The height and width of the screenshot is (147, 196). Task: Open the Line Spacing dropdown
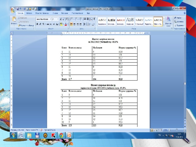click(x=85, y=24)
